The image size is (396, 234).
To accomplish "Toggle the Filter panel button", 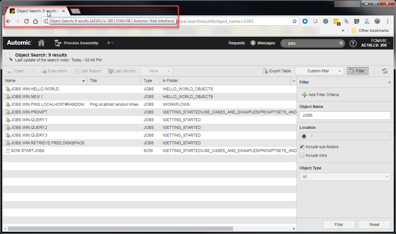I will [357, 71].
